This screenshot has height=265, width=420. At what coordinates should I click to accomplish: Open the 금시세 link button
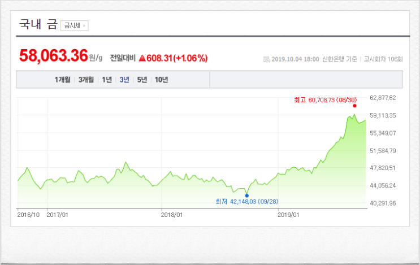click(x=74, y=25)
